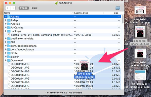Select the DSC07258.JPG file name
The width and height of the screenshot is (151, 97).
coord(20,82)
